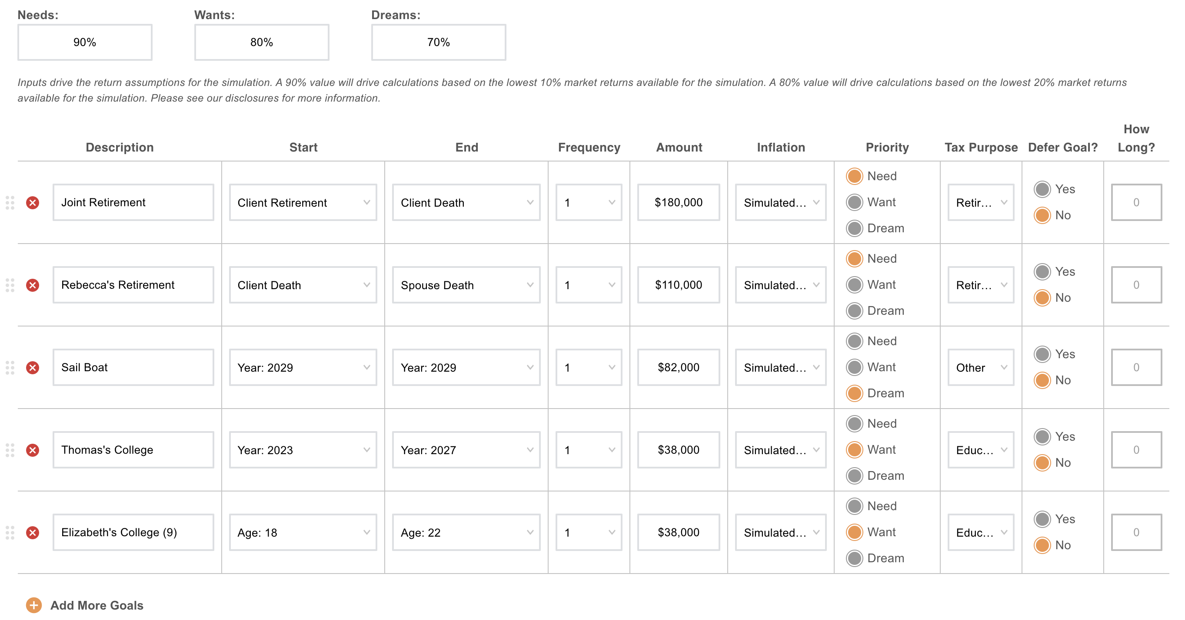Open Sail Boat Tax Purpose dropdown
The image size is (1185, 620).
click(x=980, y=368)
